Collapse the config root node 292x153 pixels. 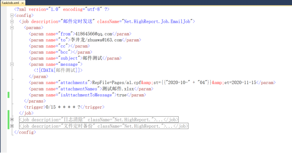point(12,16)
